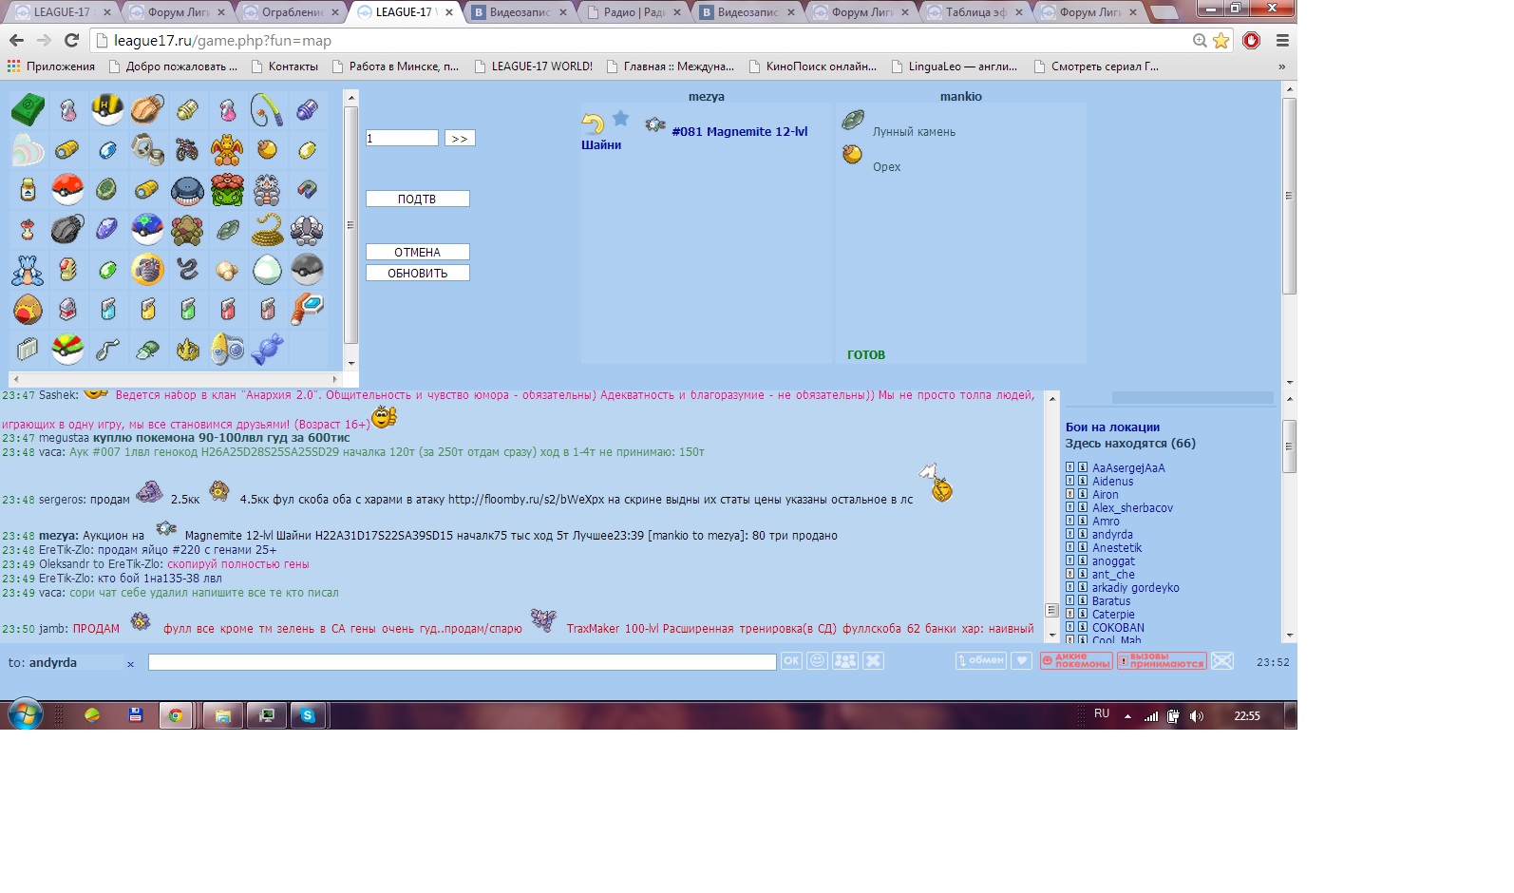Open player AaAsergejAaA in the list
The height and width of the screenshot is (893, 1514).
click(1128, 467)
